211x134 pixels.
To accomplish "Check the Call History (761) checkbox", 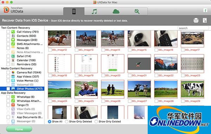I will click(x=8, y=32).
